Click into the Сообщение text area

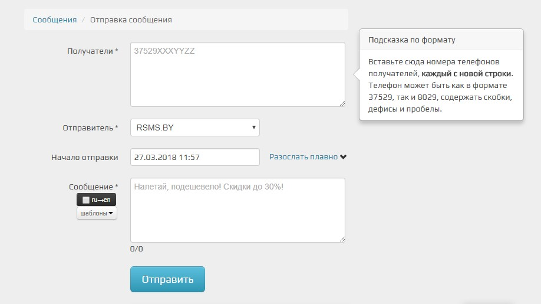(x=237, y=210)
